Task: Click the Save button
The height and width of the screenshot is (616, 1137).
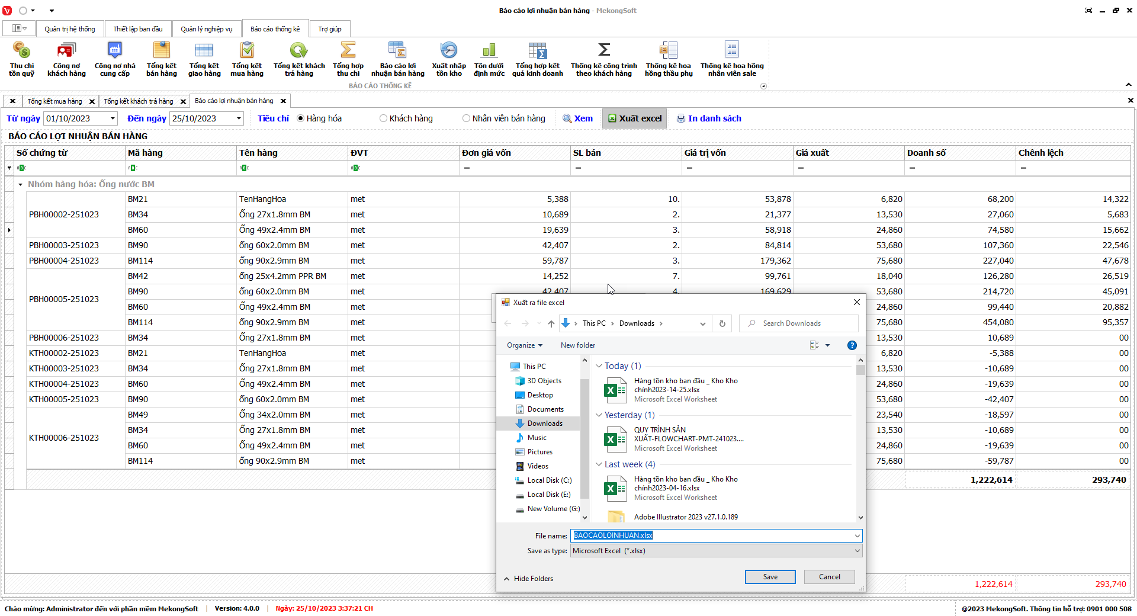Action: pyautogui.click(x=770, y=577)
